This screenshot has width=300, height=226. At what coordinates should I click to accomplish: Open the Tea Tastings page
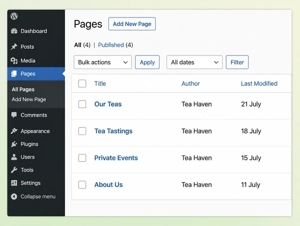(x=113, y=131)
